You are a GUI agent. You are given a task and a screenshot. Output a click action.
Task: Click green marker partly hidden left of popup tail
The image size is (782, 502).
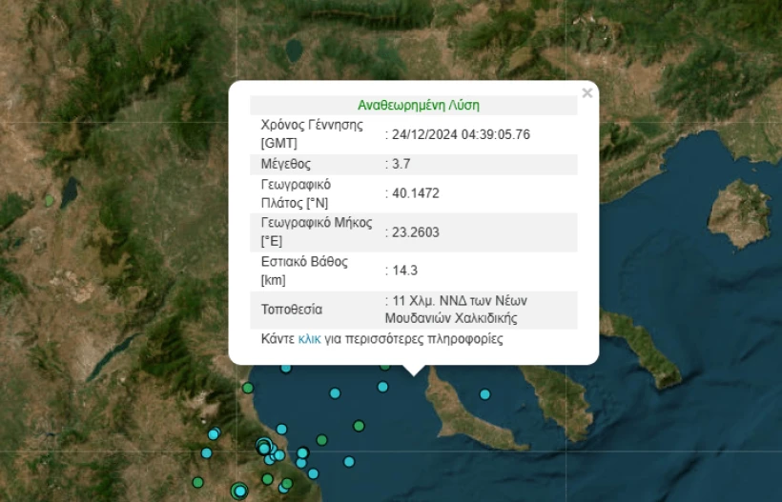(x=385, y=365)
